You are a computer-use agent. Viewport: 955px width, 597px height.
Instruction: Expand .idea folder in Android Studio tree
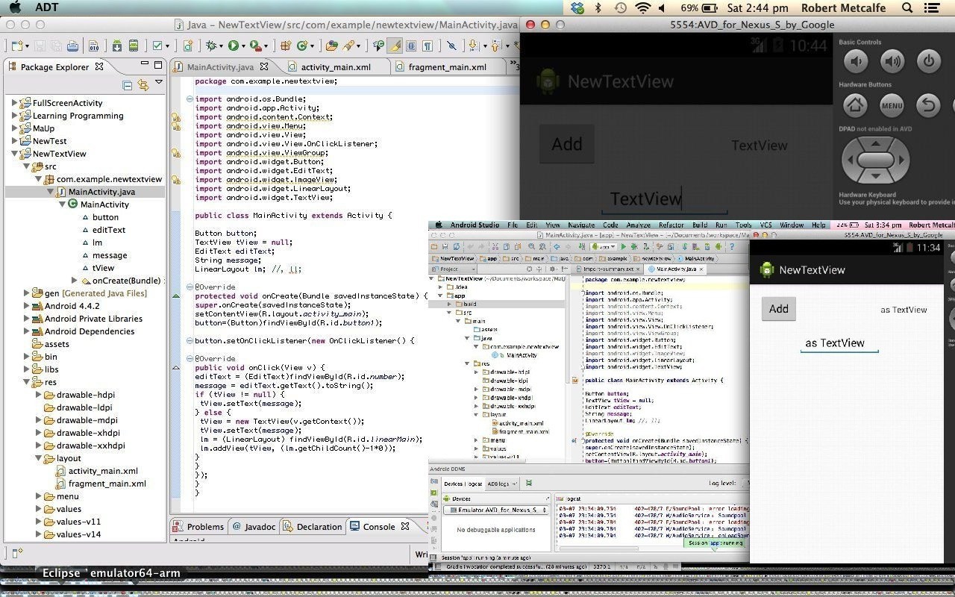440,287
